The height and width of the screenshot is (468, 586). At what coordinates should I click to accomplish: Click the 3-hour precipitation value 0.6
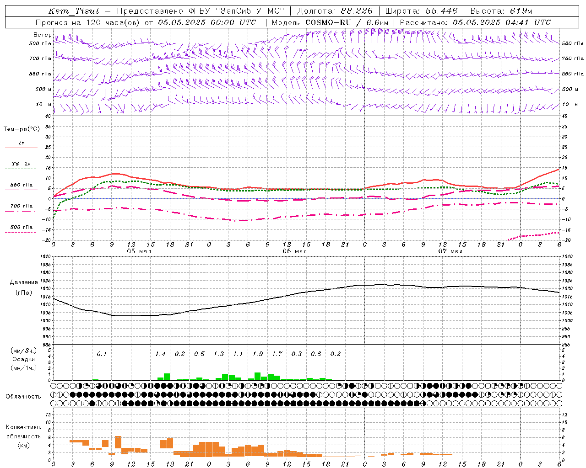[x=316, y=354]
